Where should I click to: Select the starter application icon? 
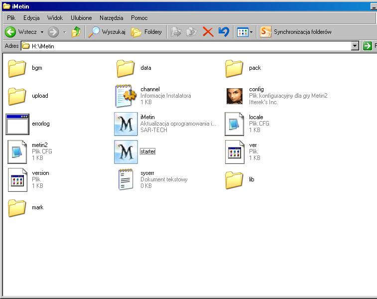[126, 152]
